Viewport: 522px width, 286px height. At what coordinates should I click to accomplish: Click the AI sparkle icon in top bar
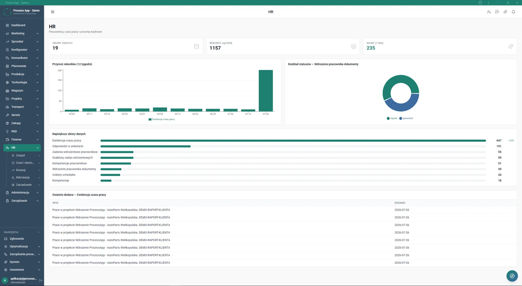[x=505, y=12]
